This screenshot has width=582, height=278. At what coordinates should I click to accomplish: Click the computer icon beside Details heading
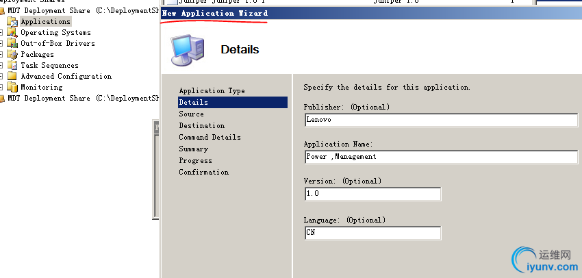(x=188, y=50)
